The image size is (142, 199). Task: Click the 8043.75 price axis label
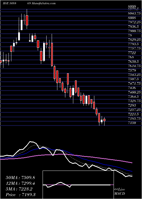click(x=134, y=13)
